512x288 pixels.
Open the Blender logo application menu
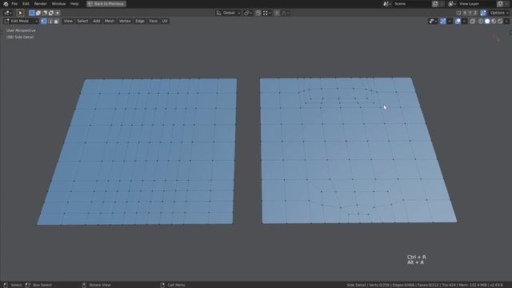tap(6, 4)
